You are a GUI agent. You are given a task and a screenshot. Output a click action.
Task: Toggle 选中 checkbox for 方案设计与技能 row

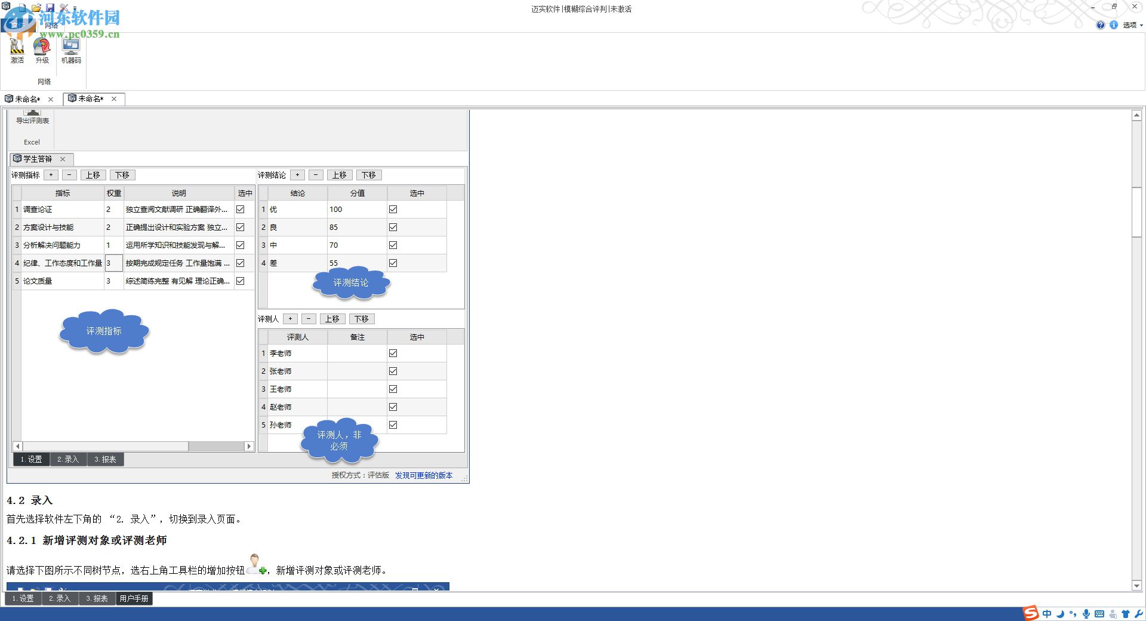coord(241,228)
